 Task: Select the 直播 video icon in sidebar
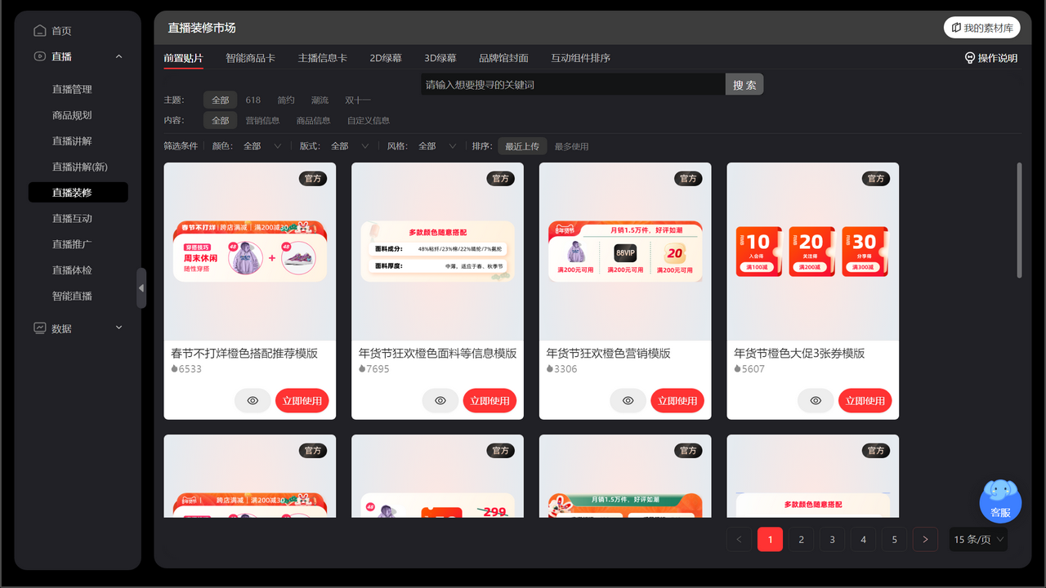point(39,56)
